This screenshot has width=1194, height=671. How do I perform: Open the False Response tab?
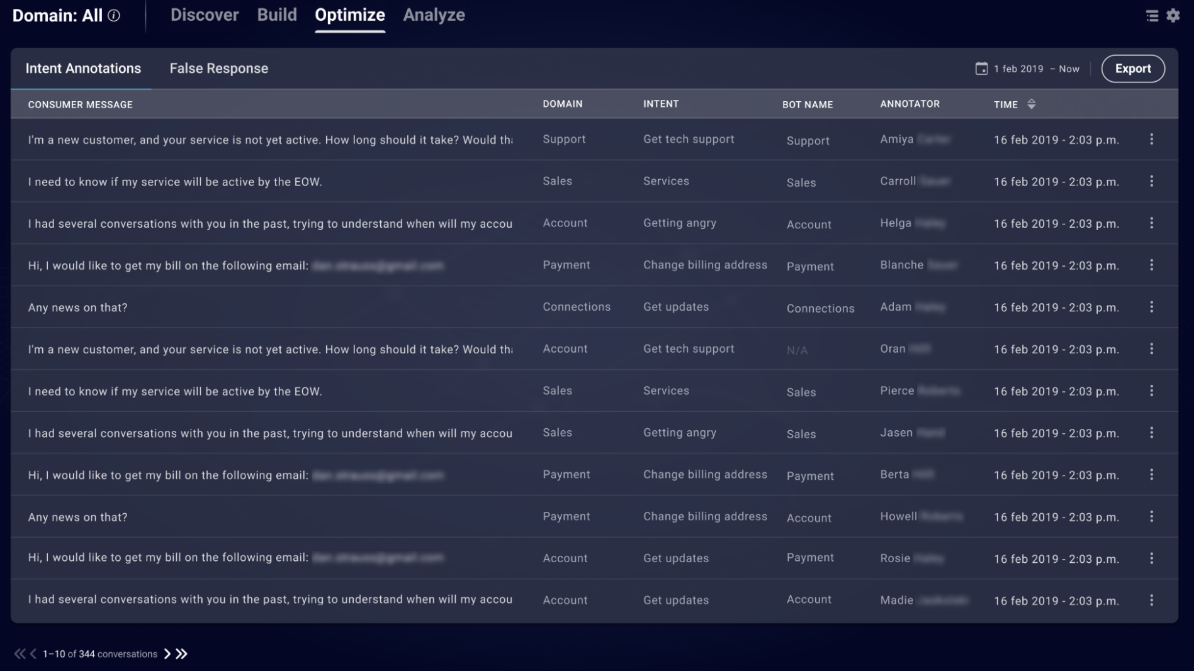coord(219,69)
